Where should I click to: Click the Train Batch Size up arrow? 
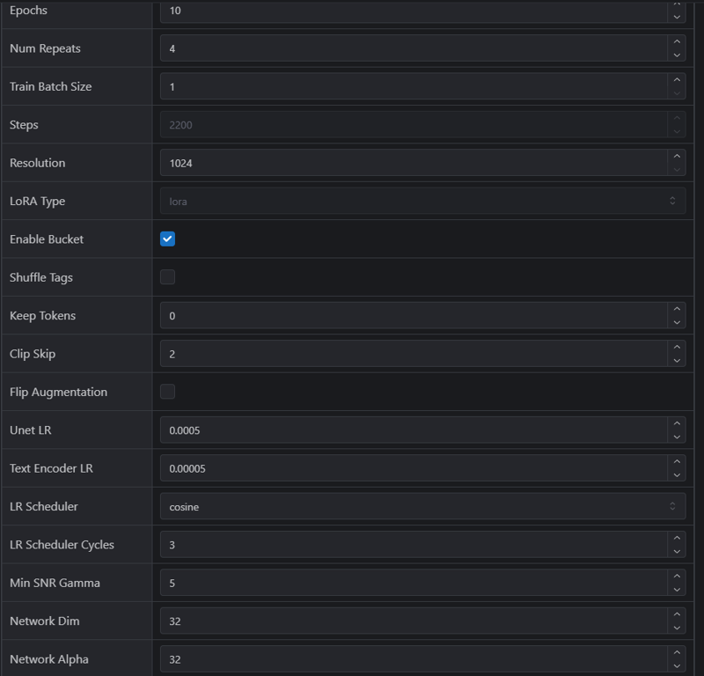(x=676, y=79)
